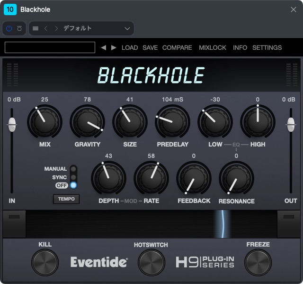Open the LOAD preset menu
This screenshot has height=284, width=303.
point(130,47)
